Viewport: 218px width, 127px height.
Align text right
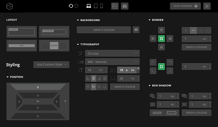click(x=99, y=79)
